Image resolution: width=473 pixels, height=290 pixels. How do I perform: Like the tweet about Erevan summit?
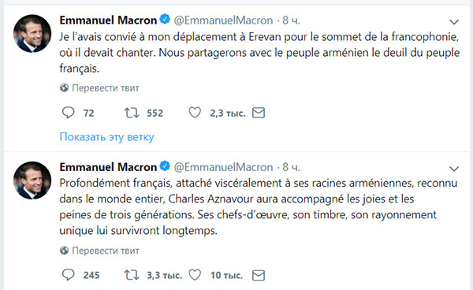195,113
